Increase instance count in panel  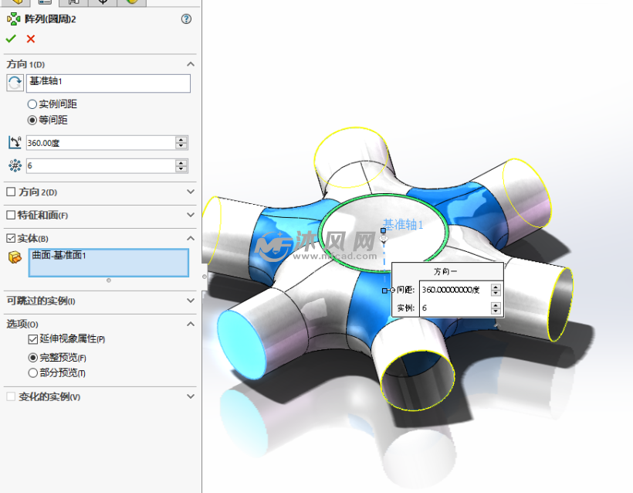[x=181, y=163]
